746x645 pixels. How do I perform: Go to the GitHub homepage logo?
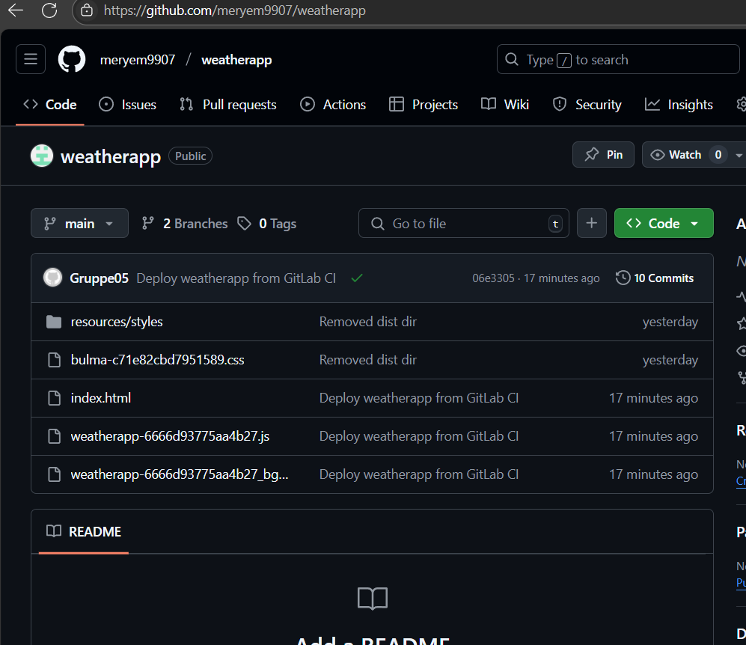pos(72,59)
